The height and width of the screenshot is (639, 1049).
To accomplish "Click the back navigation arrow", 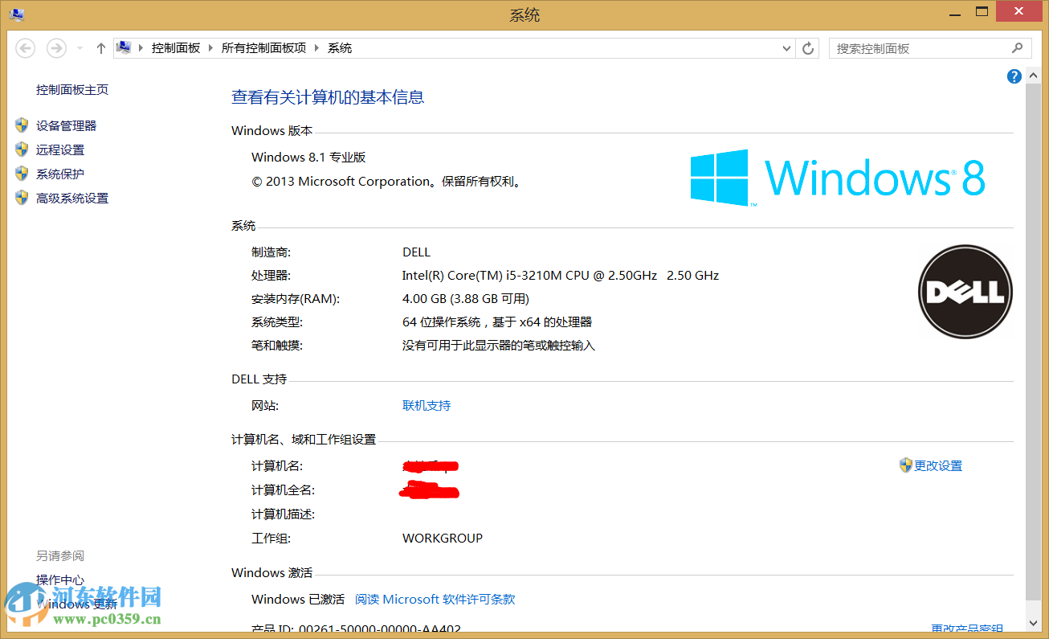I will click(x=25, y=48).
